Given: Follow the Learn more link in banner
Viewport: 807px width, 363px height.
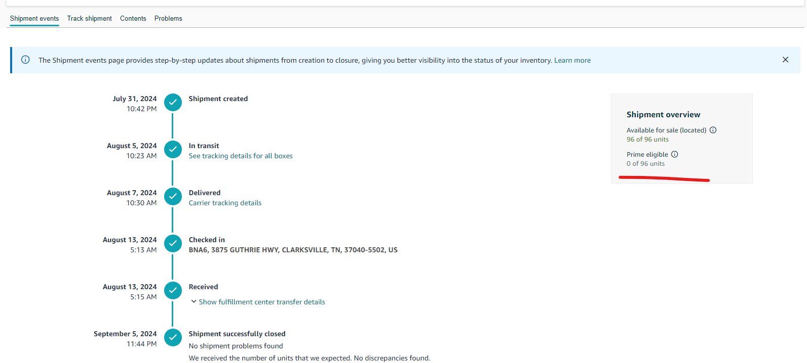Looking at the screenshot, I should pos(572,60).
